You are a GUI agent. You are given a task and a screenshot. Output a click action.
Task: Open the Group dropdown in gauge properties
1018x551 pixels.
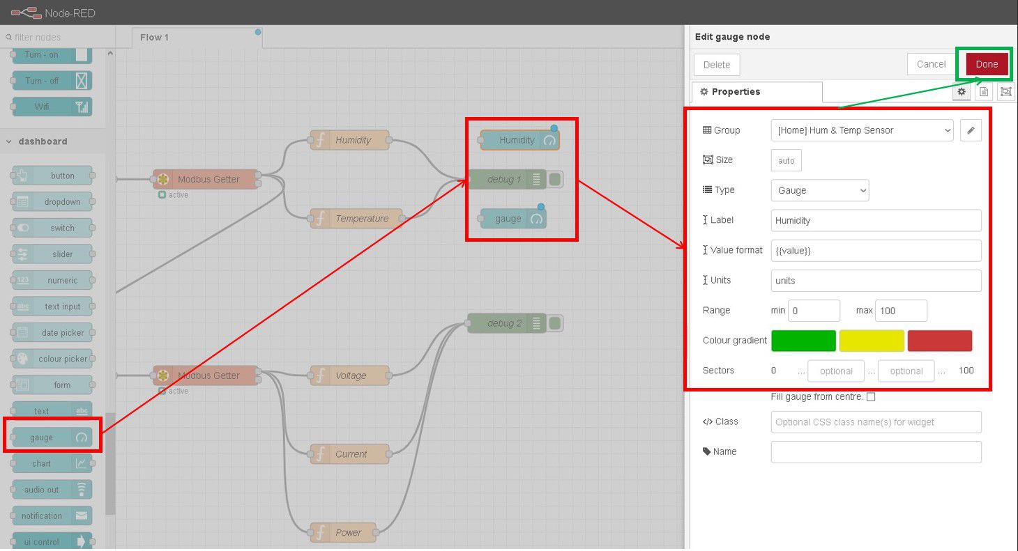tap(862, 130)
